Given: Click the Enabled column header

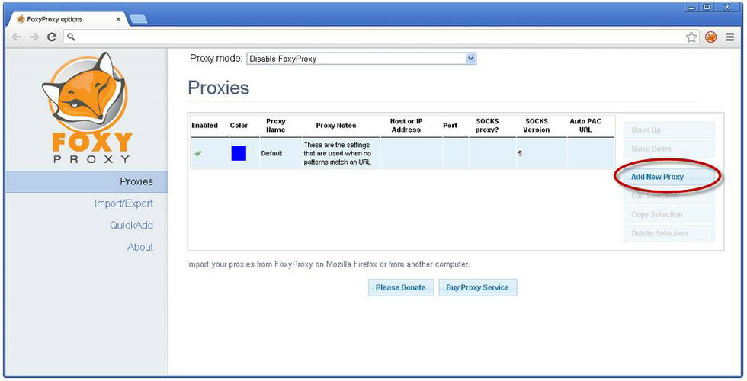Looking at the screenshot, I should click(205, 126).
